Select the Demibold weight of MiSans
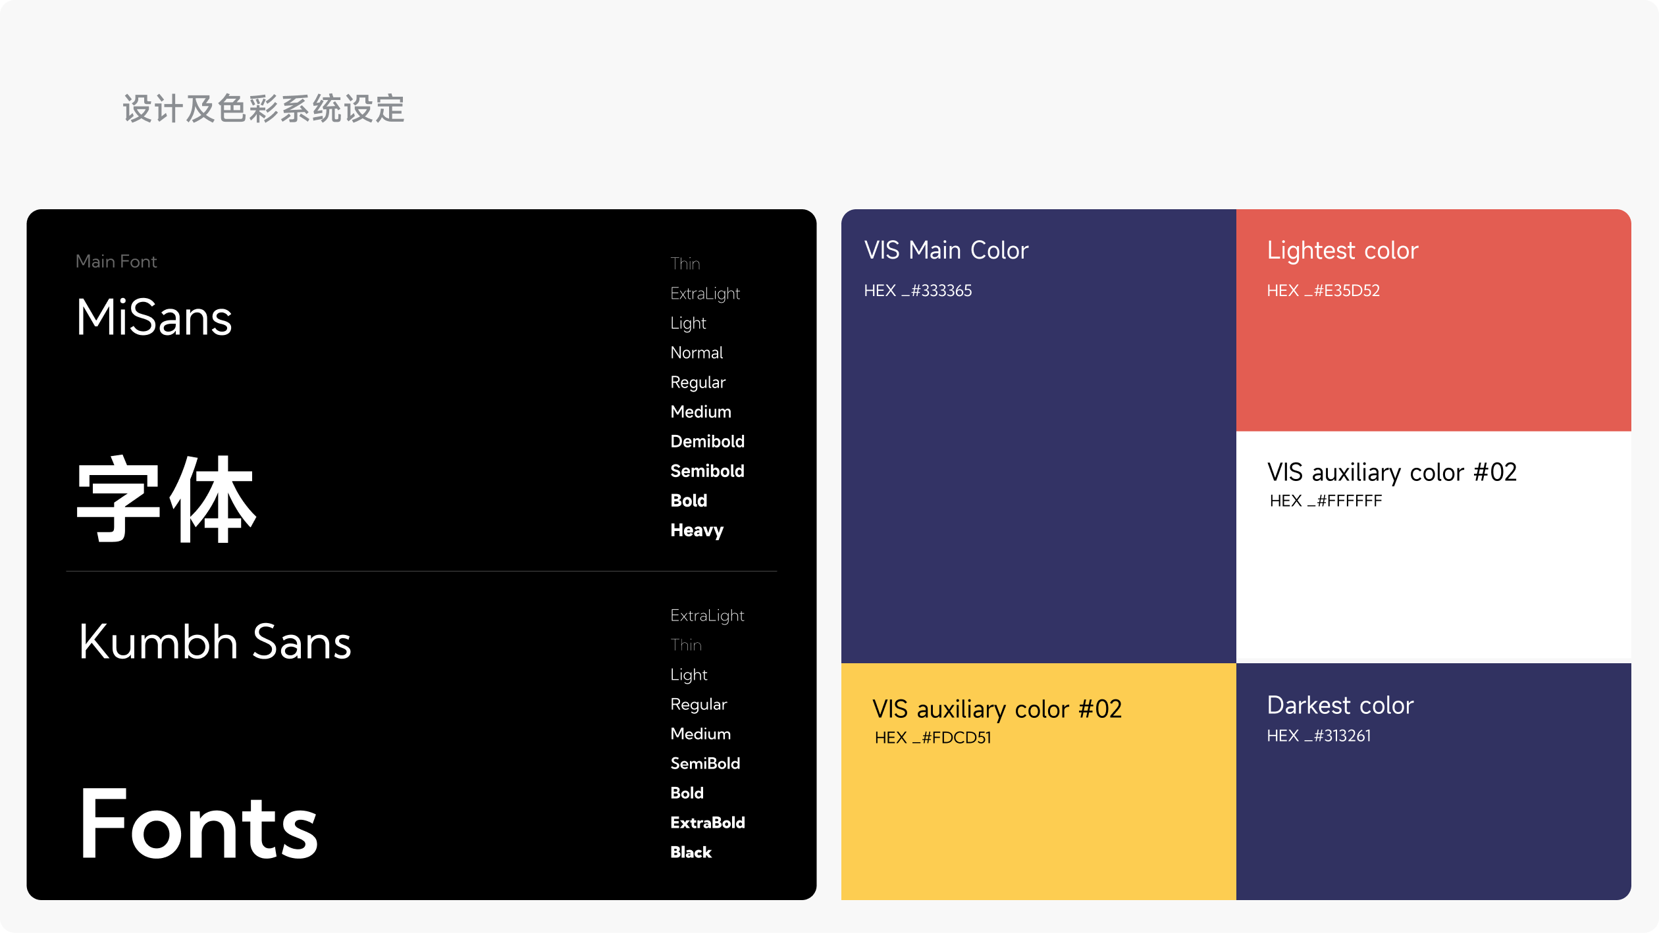 [707, 441]
